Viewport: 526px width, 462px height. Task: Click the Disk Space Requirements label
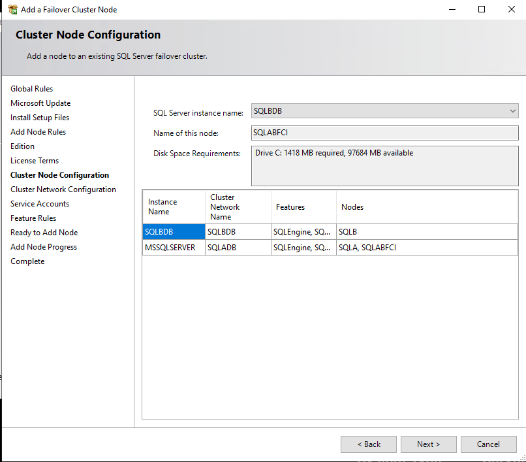tap(197, 154)
